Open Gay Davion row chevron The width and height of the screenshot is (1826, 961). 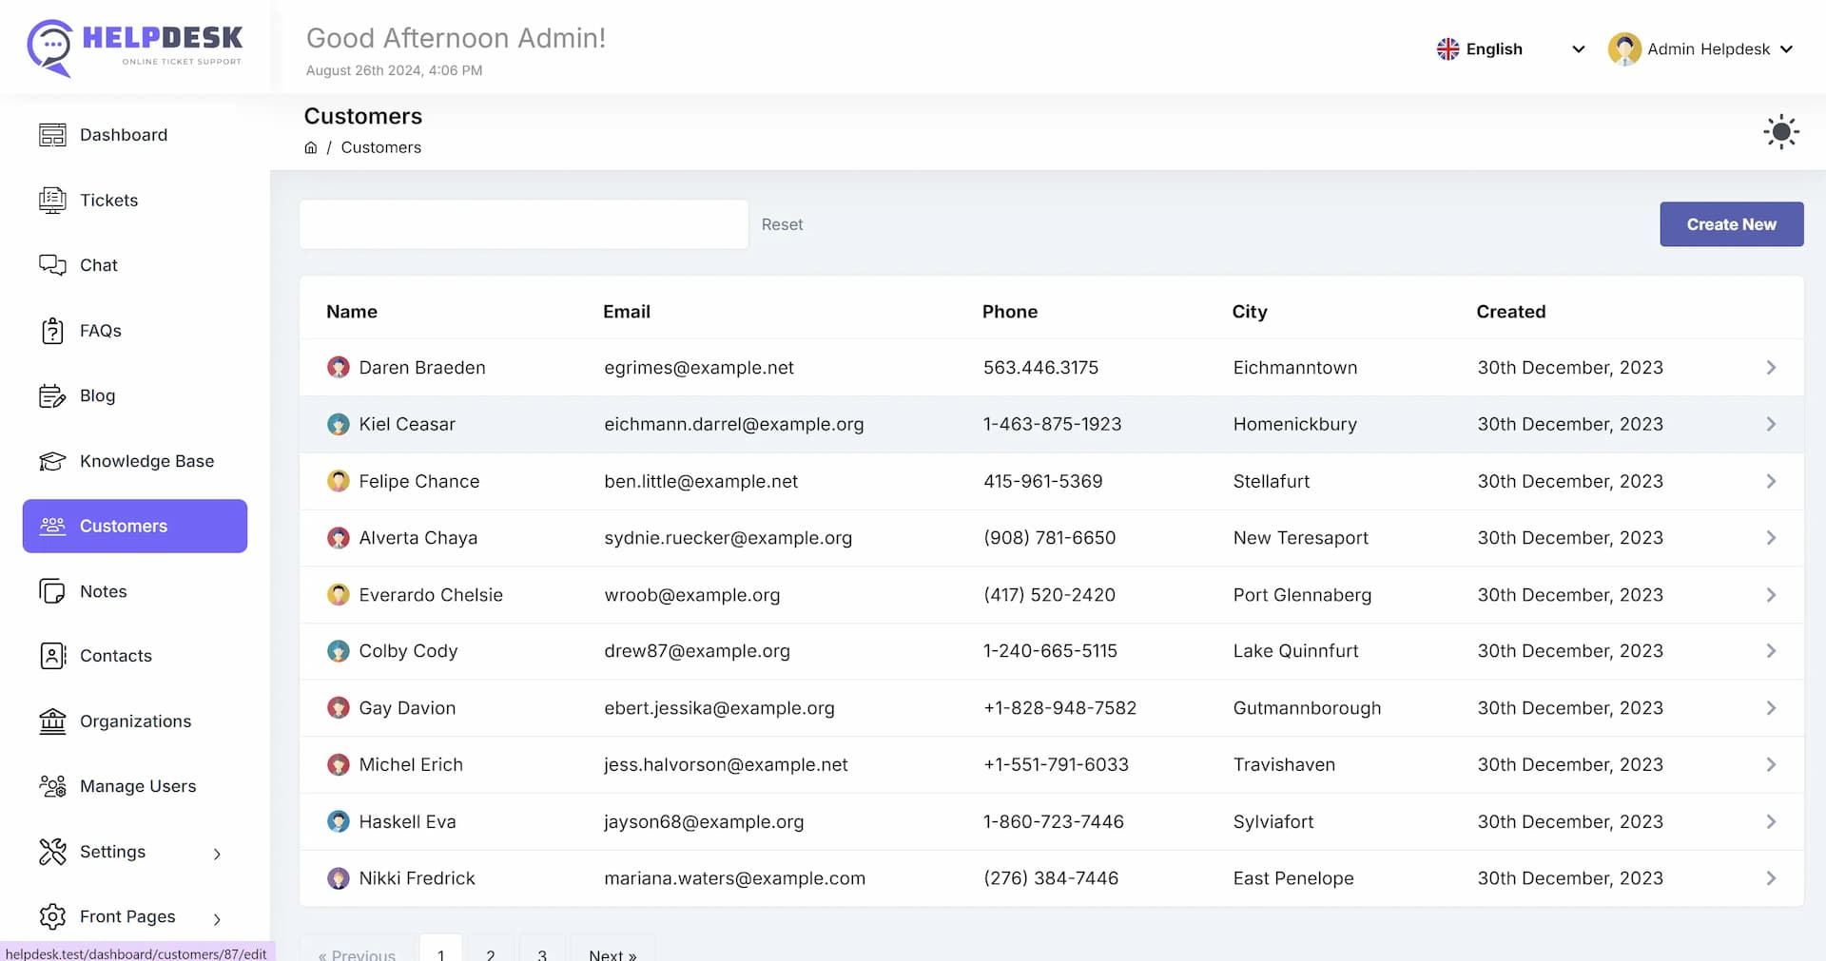pos(1771,708)
